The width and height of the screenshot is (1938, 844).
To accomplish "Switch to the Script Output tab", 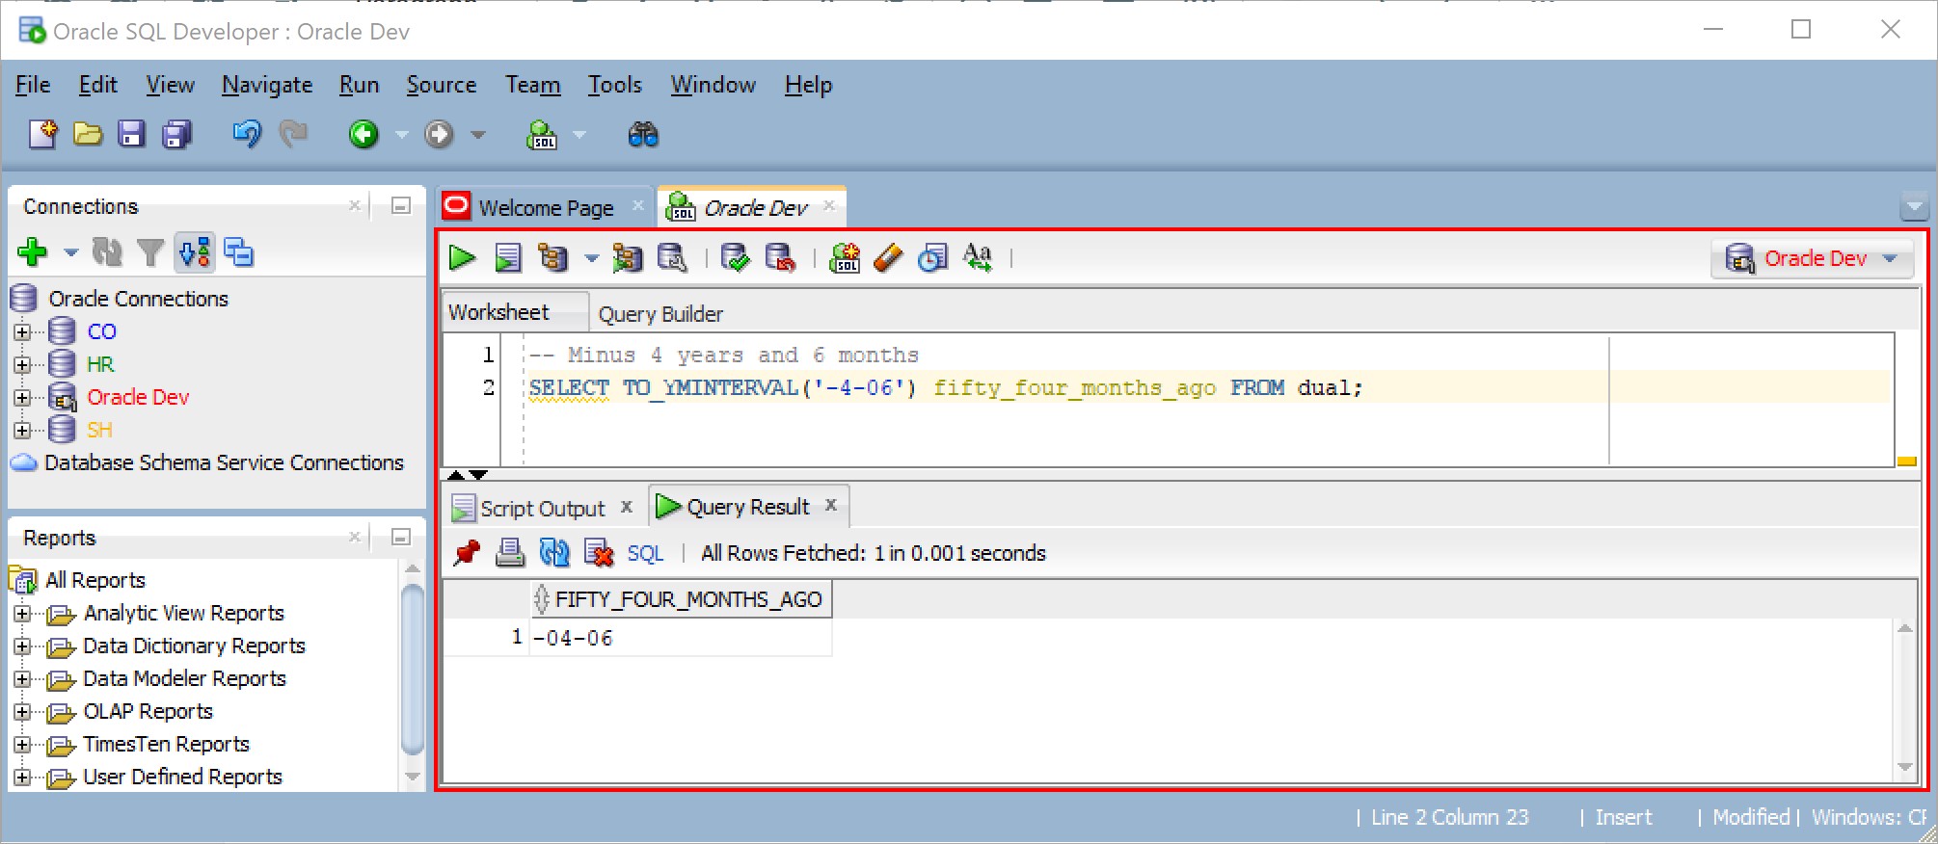I will 542,508.
